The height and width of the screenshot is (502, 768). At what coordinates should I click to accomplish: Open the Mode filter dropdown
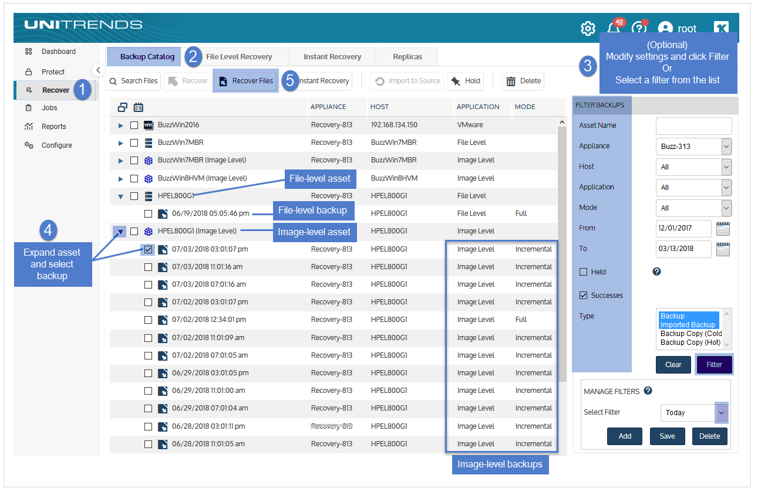click(693, 208)
